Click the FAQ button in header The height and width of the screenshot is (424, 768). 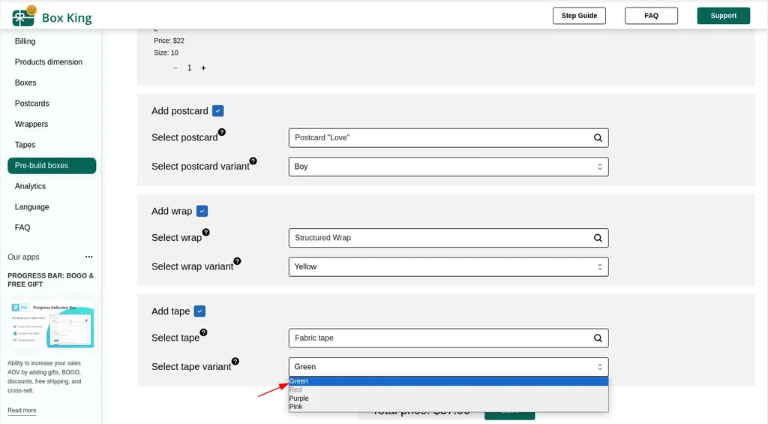[652, 16]
